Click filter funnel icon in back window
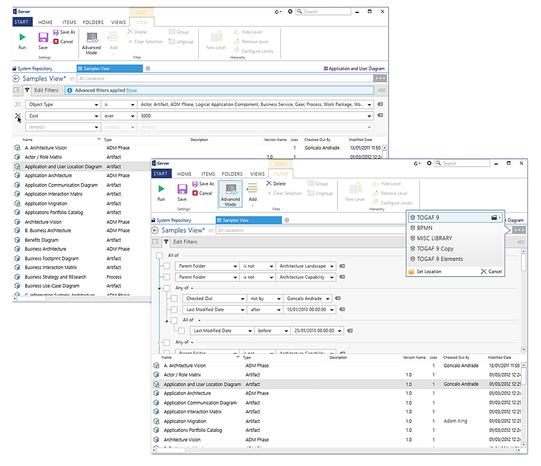541x466 pixels. pyautogui.click(x=27, y=90)
